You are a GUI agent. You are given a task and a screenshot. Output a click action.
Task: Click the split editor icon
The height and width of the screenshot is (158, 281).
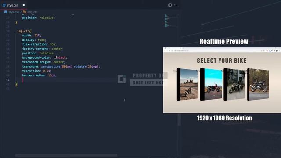[170, 5]
